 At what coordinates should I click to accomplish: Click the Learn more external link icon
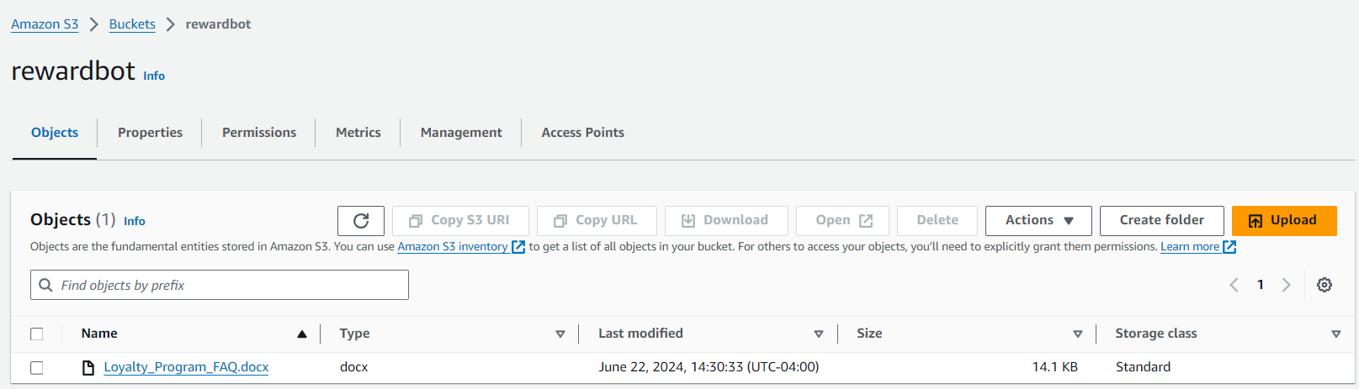1229,247
